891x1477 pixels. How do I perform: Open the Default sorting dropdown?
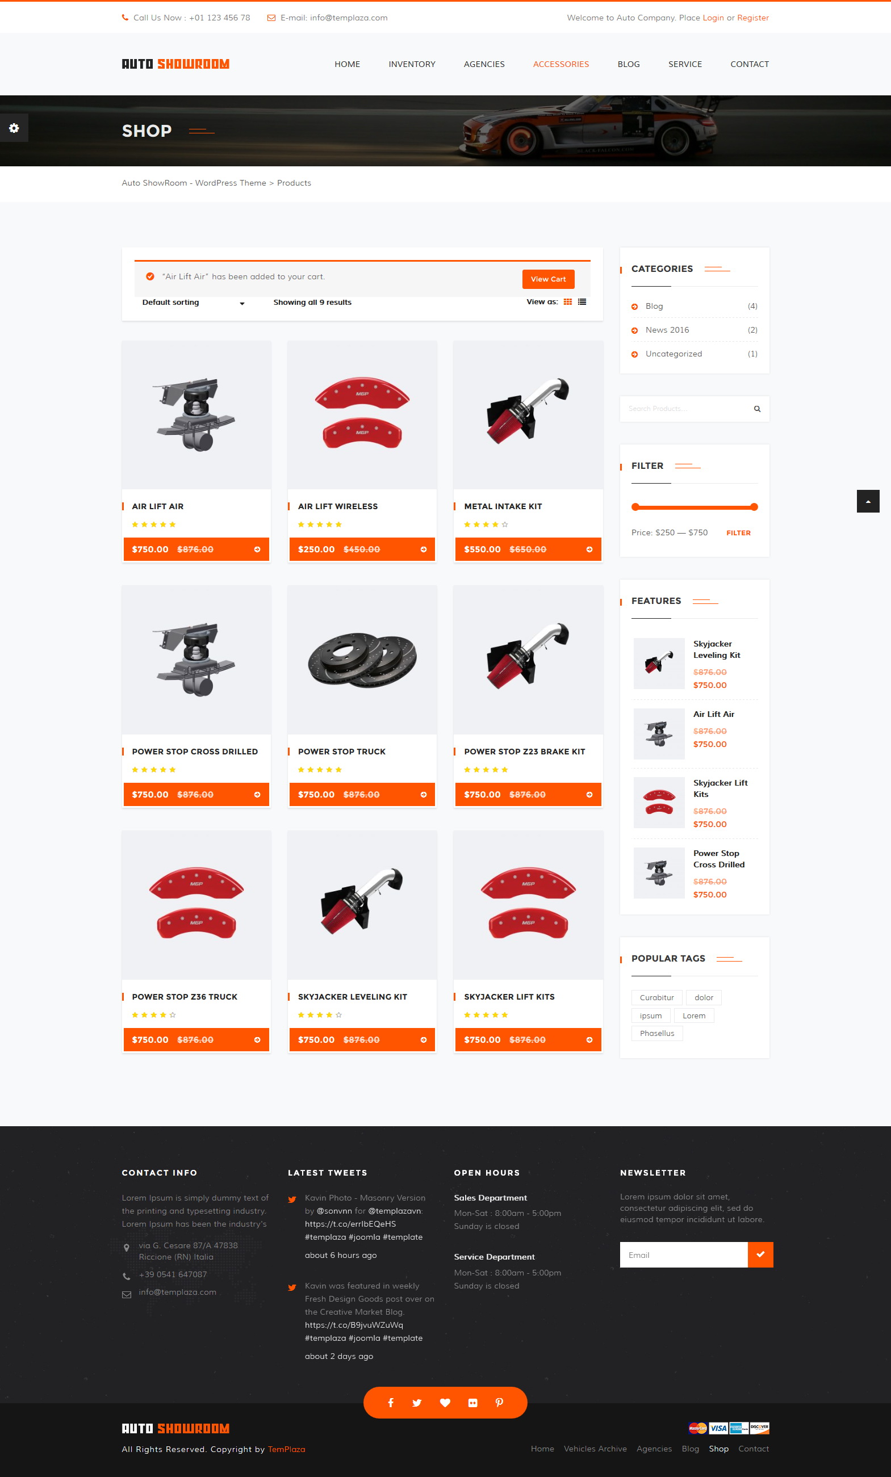[193, 303]
